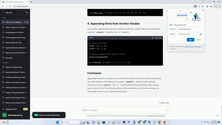The height and width of the screenshot is (125, 222).
Task: Share this page using the toolbar share icon
Action: coord(199,6)
